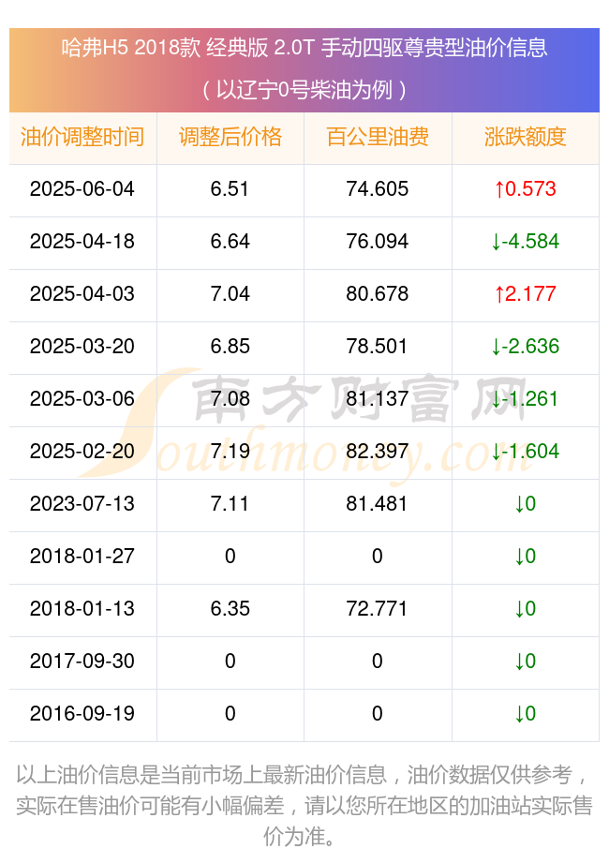Click the ↓0 value in 2016-09-19 row
Screen dimensions: 609x863
click(526, 714)
